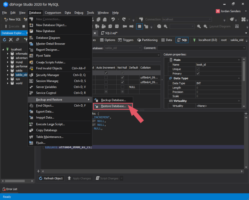This screenshot has height=200, width=249.
Task: Toggle Auto Increment checkbox in third row
Action: (106, 82)
